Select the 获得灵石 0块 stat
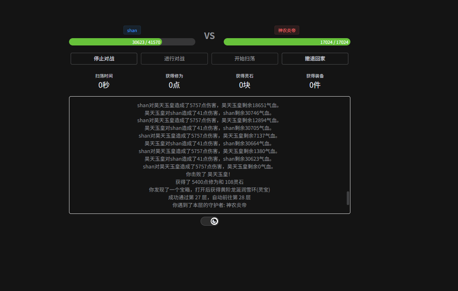The width and height of the screenshot is (458, 291). pos(244,81)
